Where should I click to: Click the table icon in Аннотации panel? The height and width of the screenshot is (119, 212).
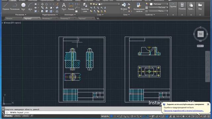pos(77,11)
